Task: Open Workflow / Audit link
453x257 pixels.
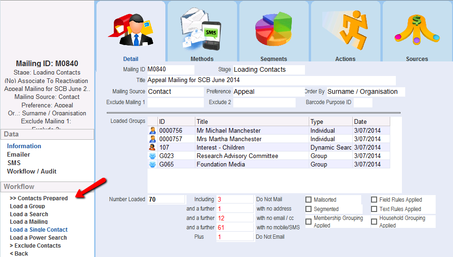Action: [x=31, y=171]
